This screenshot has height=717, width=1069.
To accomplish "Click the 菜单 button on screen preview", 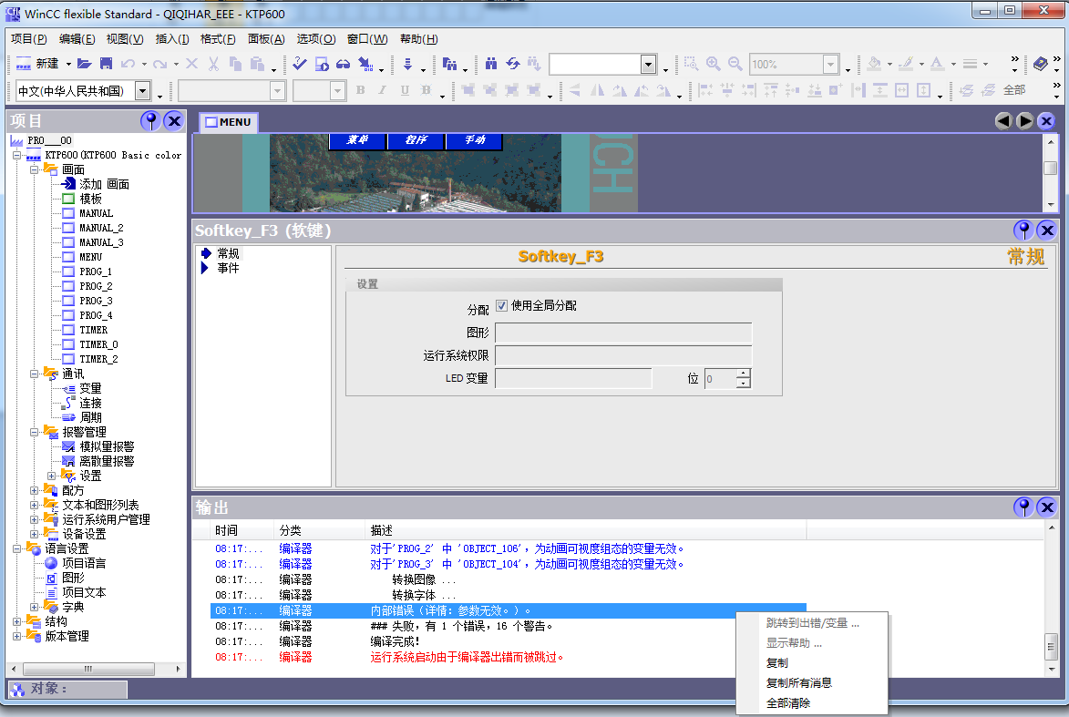I will 357,140.
